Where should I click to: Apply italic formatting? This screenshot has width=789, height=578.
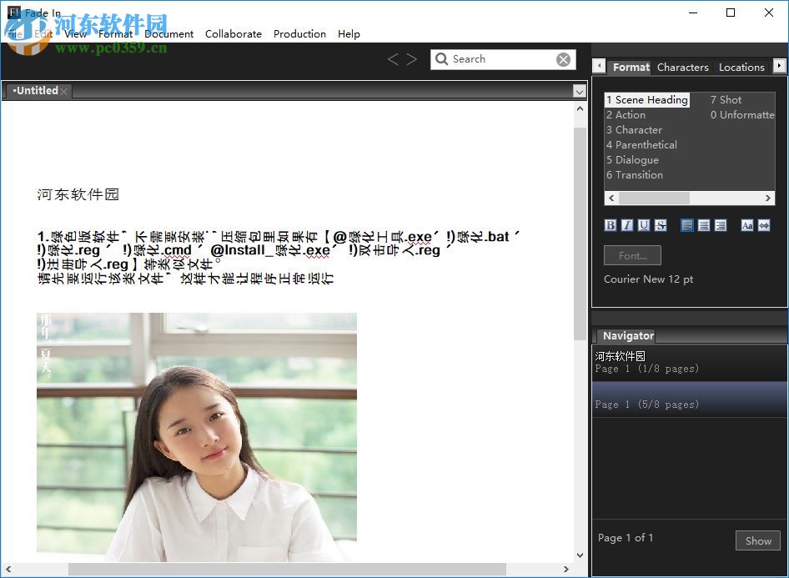(x=626, y=225)
